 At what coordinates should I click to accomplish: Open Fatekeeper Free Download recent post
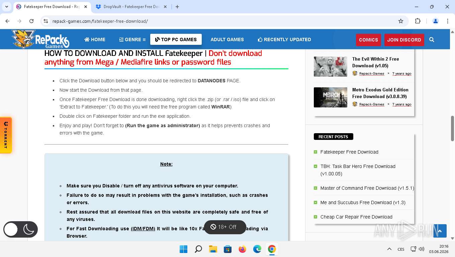click(x=349, y=152)
